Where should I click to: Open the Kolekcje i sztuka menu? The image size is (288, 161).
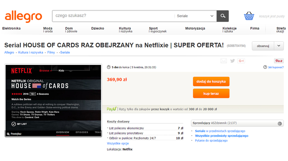pos(229,30)
